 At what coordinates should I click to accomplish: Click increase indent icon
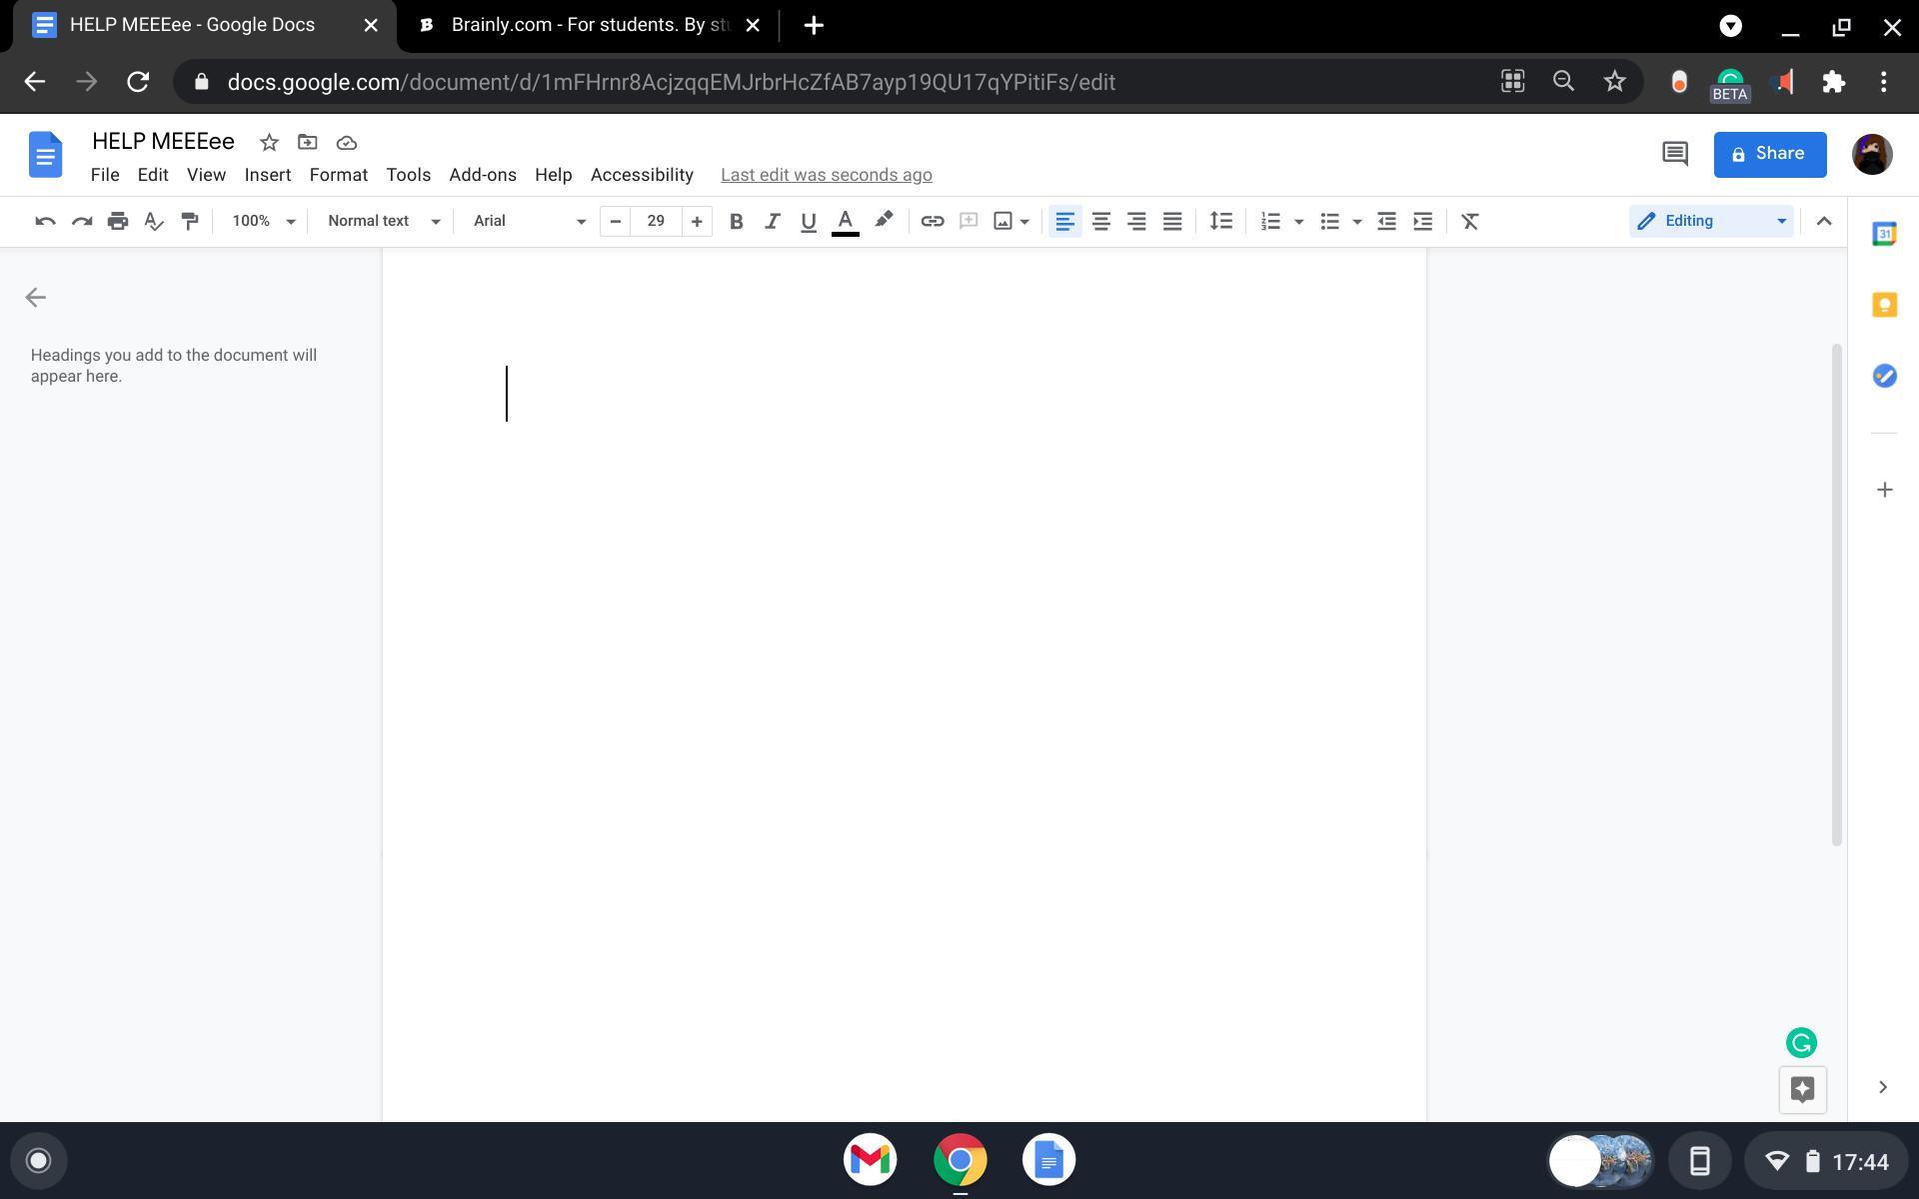point(1422,221)
